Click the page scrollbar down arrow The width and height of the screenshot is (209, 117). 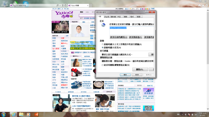(x=208, y=109)
